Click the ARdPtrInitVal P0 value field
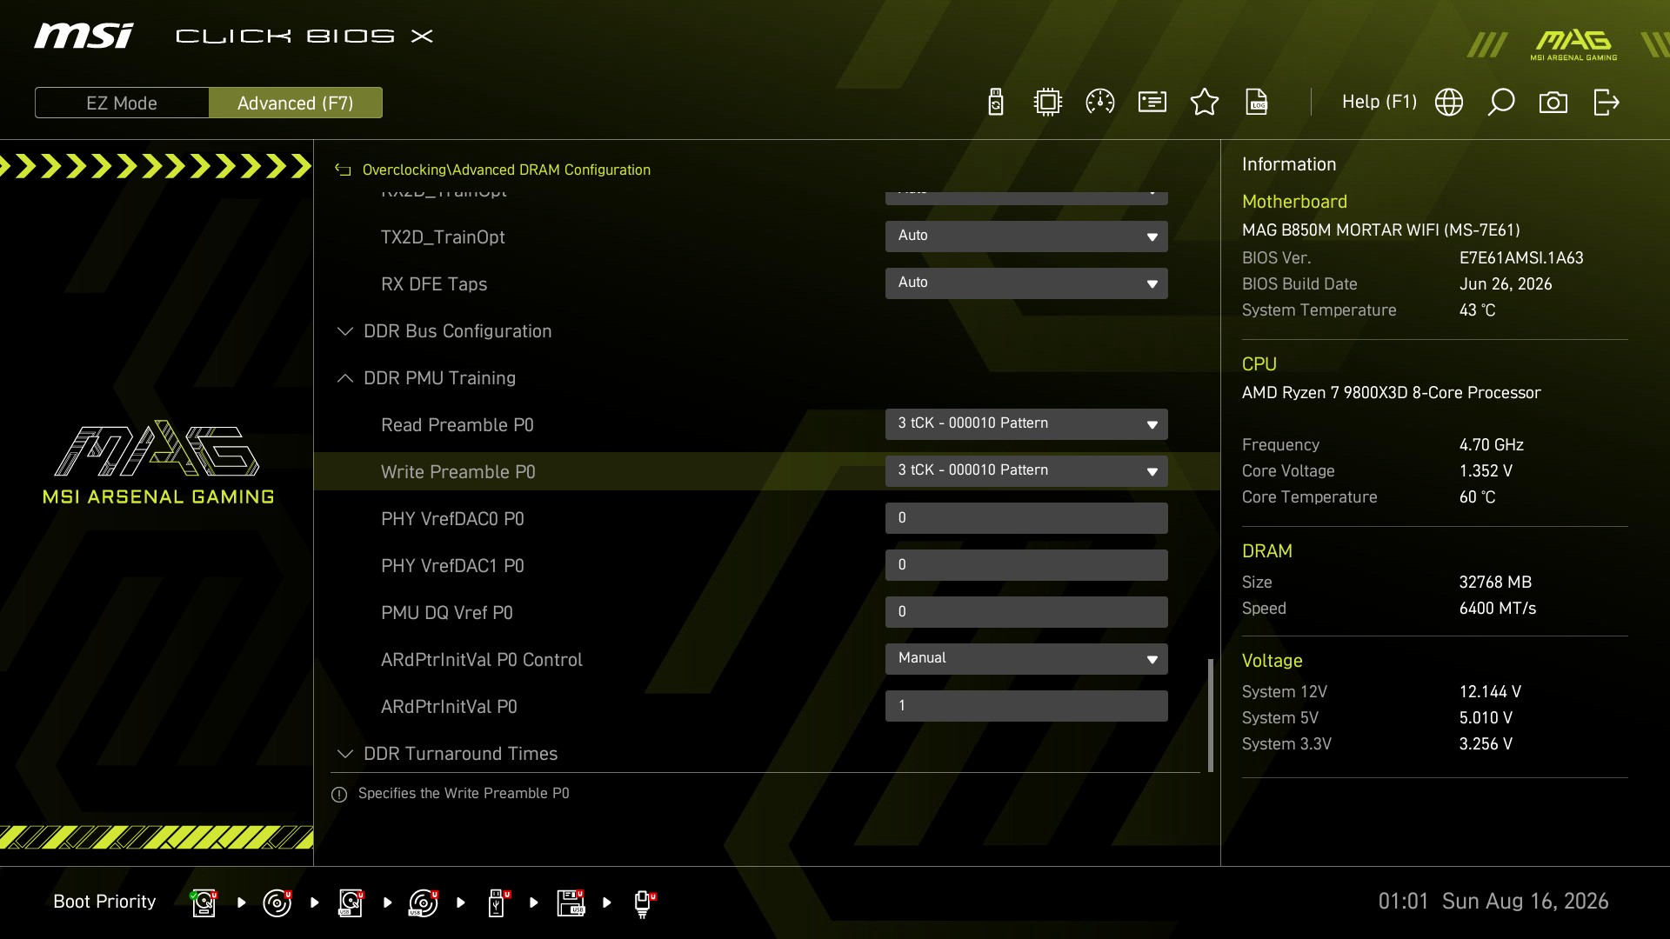This screenshot has height=939, width=1670. pos(1026,706)
